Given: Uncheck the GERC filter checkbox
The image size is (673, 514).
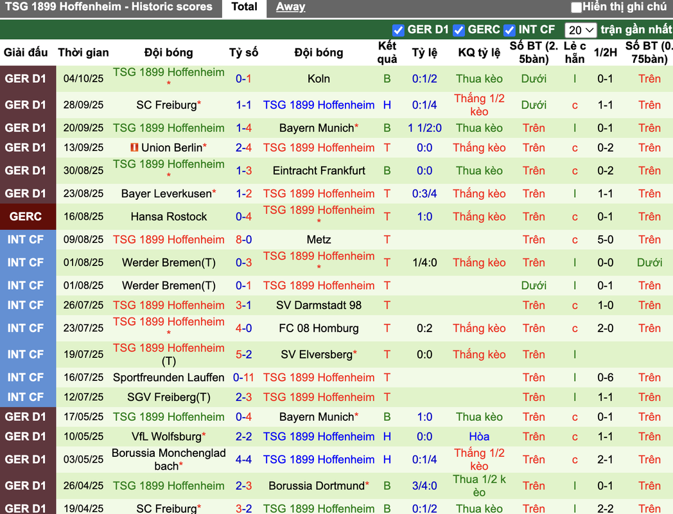Looking at the screenshot, I should coord(459,30).
